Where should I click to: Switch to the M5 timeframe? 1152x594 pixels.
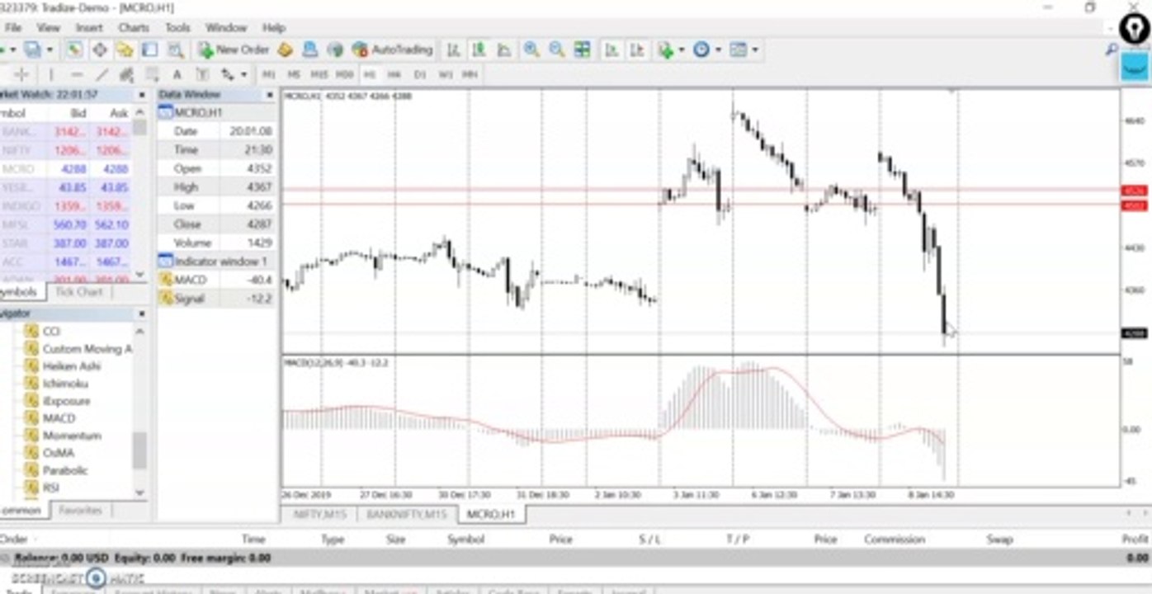pos(294,74)
